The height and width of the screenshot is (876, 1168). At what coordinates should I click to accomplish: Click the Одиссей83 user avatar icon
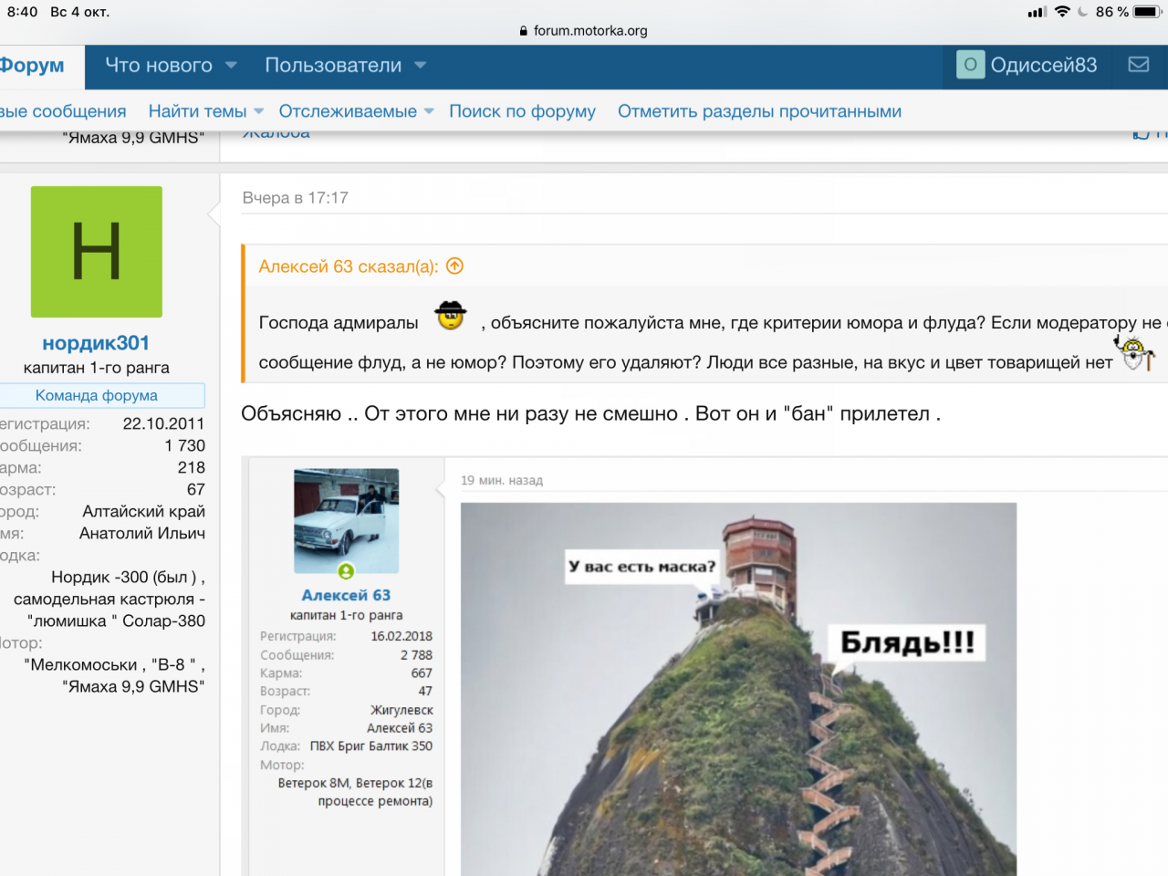(x=970, y=65)
